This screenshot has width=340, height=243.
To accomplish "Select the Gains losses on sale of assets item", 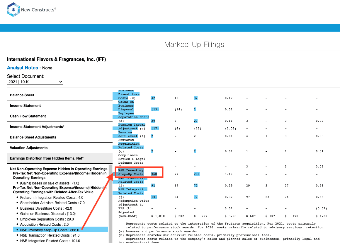I will [50, 183].
